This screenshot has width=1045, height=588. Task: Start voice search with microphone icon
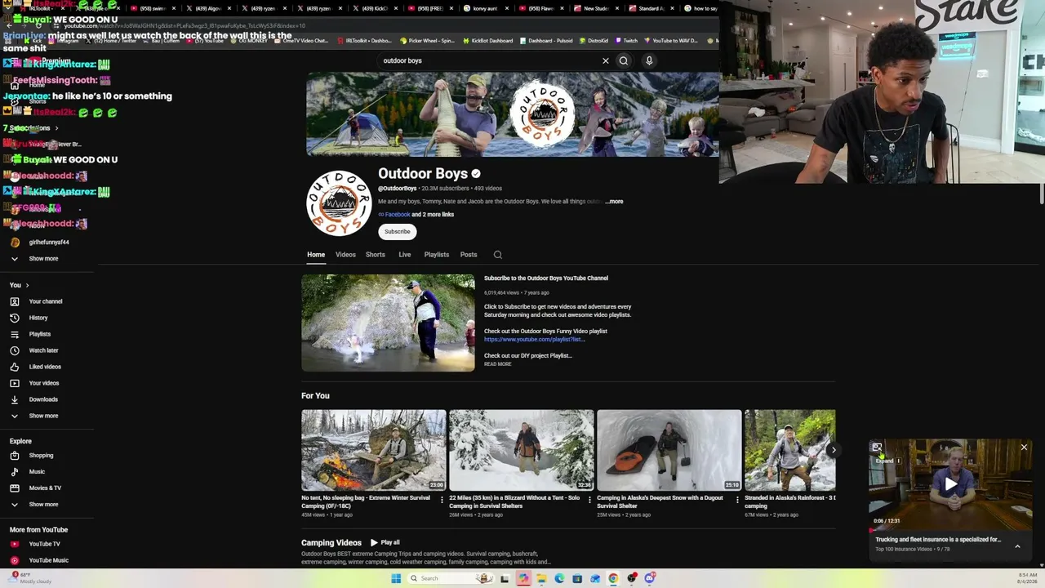pyautogui.click(x=649, y=60)
